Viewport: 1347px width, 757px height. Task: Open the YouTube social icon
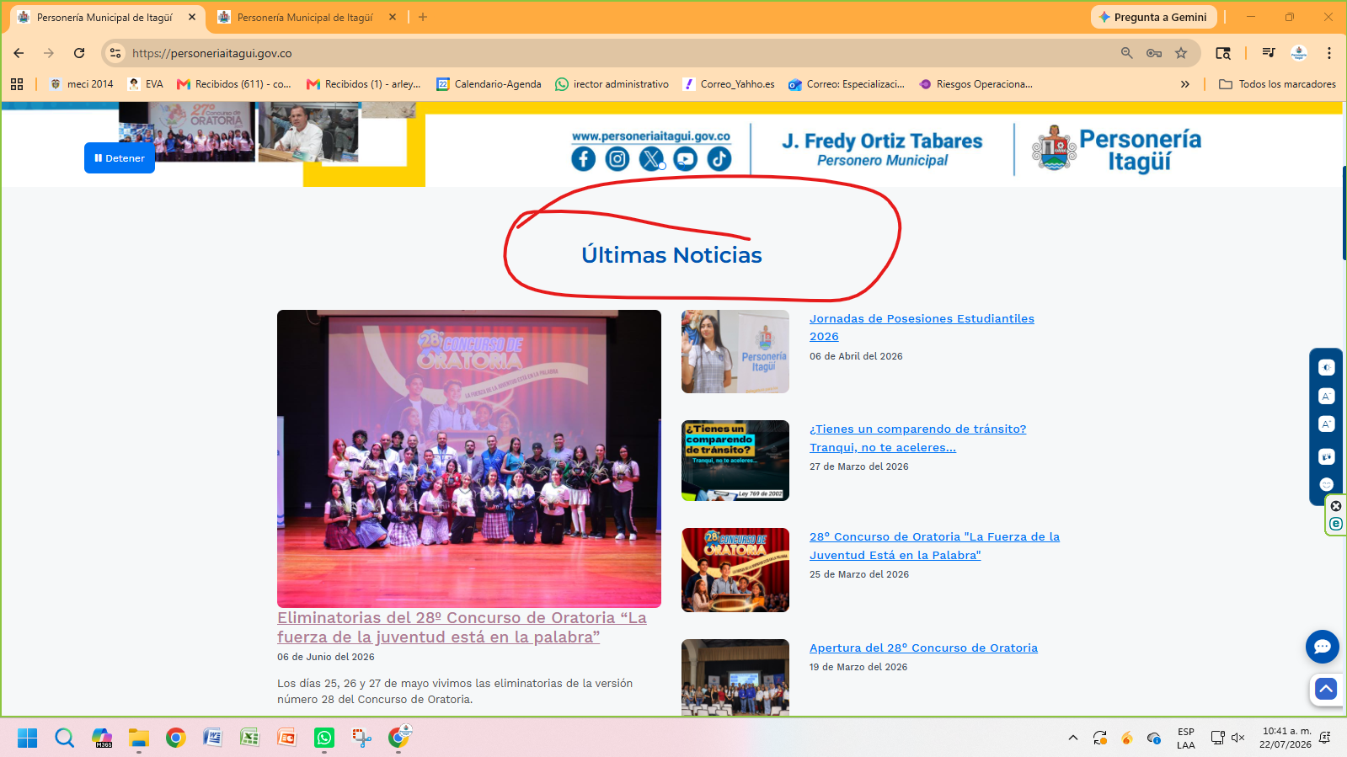686,158
